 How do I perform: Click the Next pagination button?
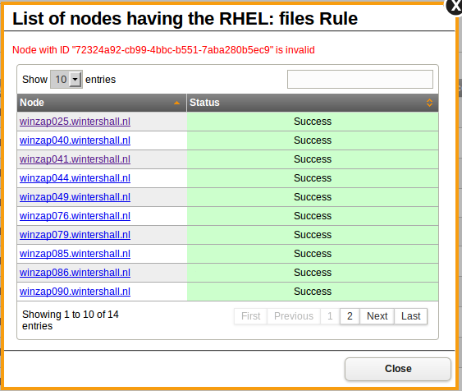tap(377, 316)
